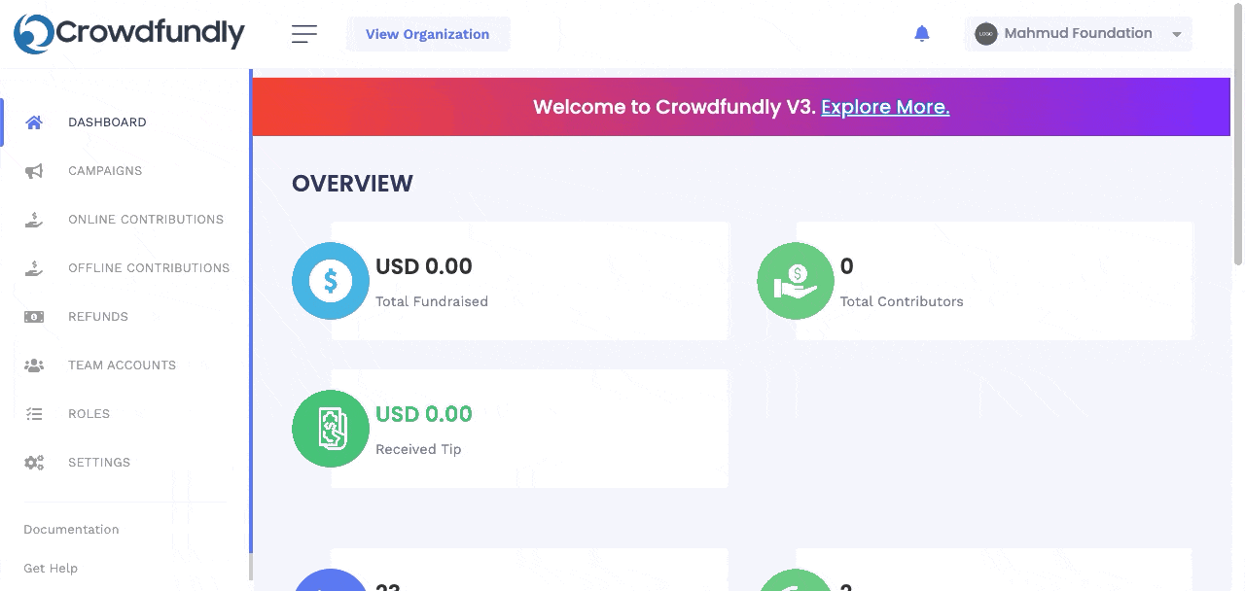This screenshot has width=1245, height=591.
Task: Click the Campaigns megaphone icon
Action: [34, 171]
